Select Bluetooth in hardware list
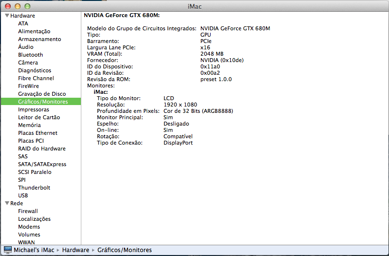This screenshot has width=389, height=256. [x=30, y=55]
